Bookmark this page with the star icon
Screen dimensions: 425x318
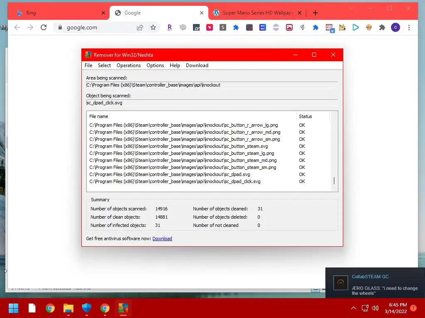click(x=153, y=27)
